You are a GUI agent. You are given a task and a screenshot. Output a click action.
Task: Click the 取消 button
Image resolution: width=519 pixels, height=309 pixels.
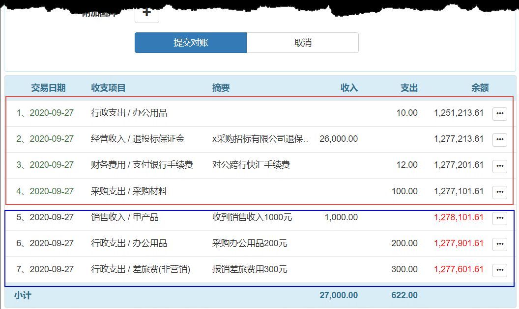tap(303, 43)
